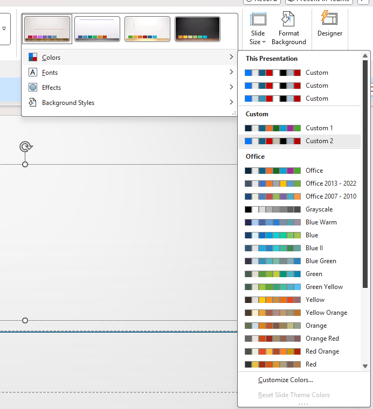
Task: Select the third variant thumbnail with green line
Action: pyautogui.click(x=147, y=29)
